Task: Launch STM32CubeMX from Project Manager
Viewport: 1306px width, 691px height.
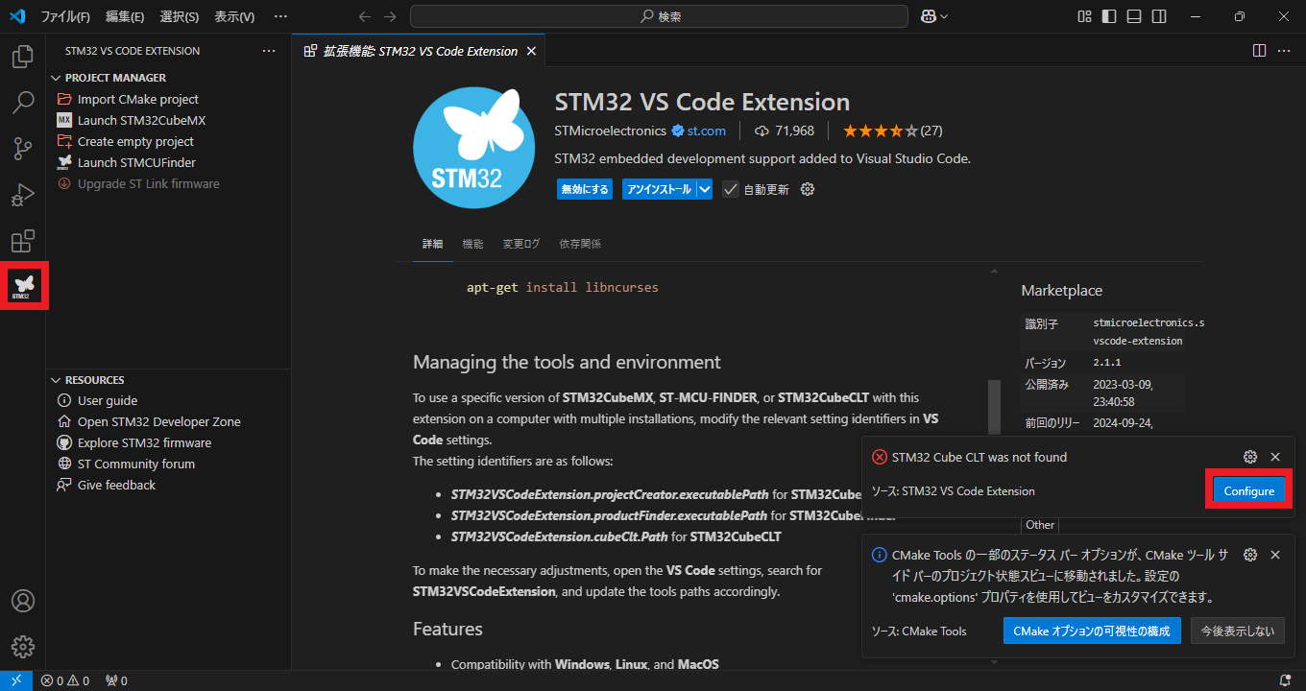Action: tap(136, 120)
